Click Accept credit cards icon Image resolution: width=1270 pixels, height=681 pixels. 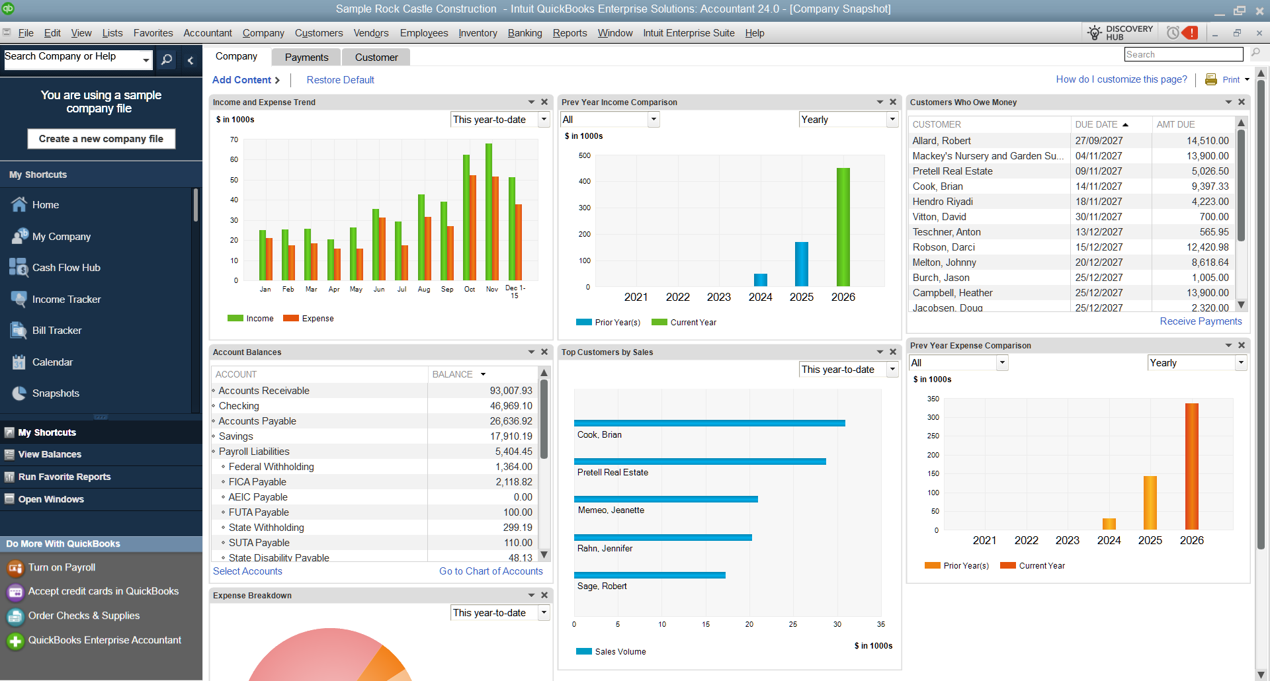[15, 592]
